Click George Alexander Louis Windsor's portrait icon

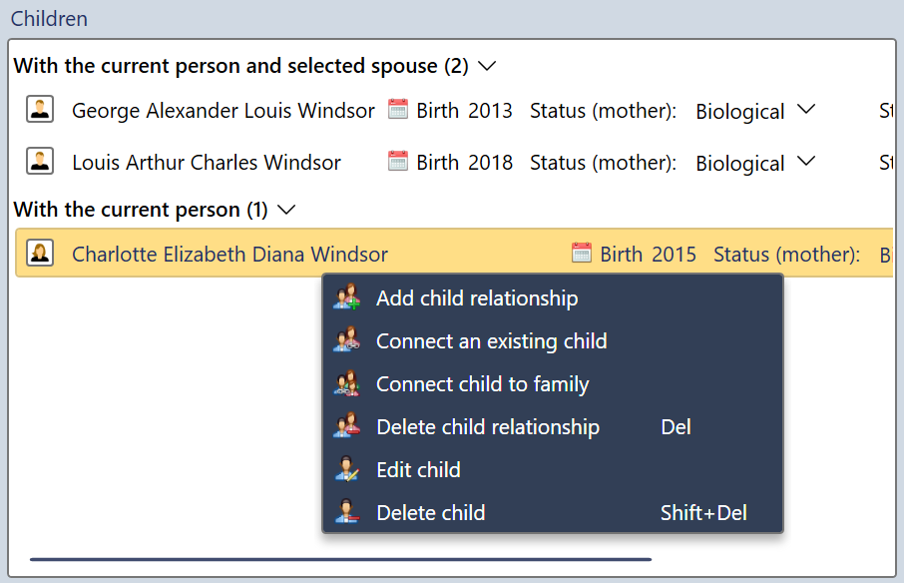tap(40, 109)
